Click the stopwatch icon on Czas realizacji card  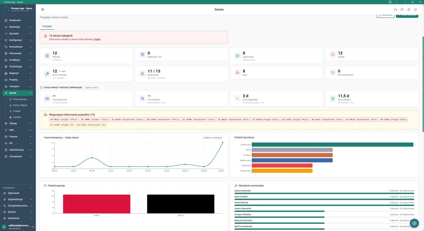[333, 99]
